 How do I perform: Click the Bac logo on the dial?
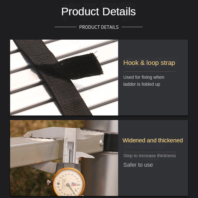[76, 184]
